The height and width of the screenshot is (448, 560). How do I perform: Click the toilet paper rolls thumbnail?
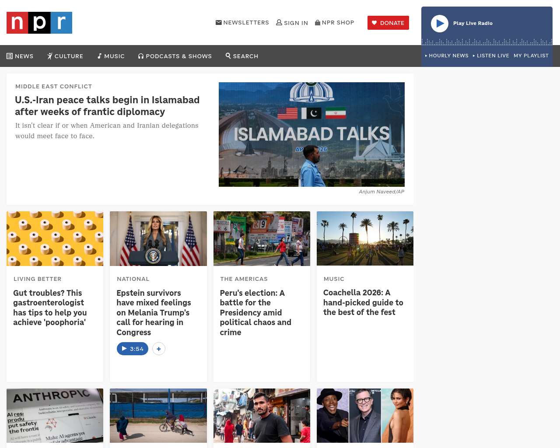click(x=55, y=238)
